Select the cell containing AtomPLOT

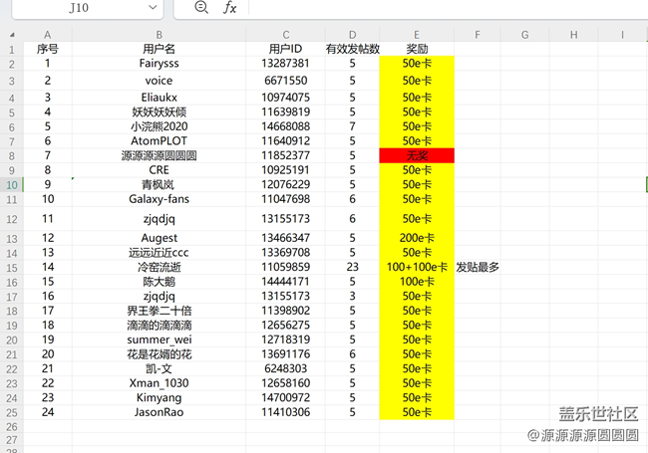coord(159,140)
